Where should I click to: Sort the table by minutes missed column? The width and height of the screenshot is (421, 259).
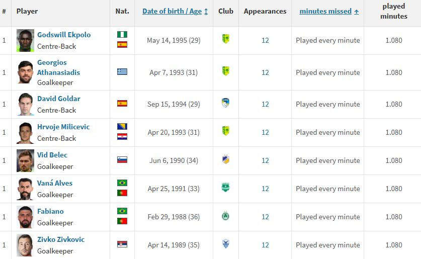325,11
